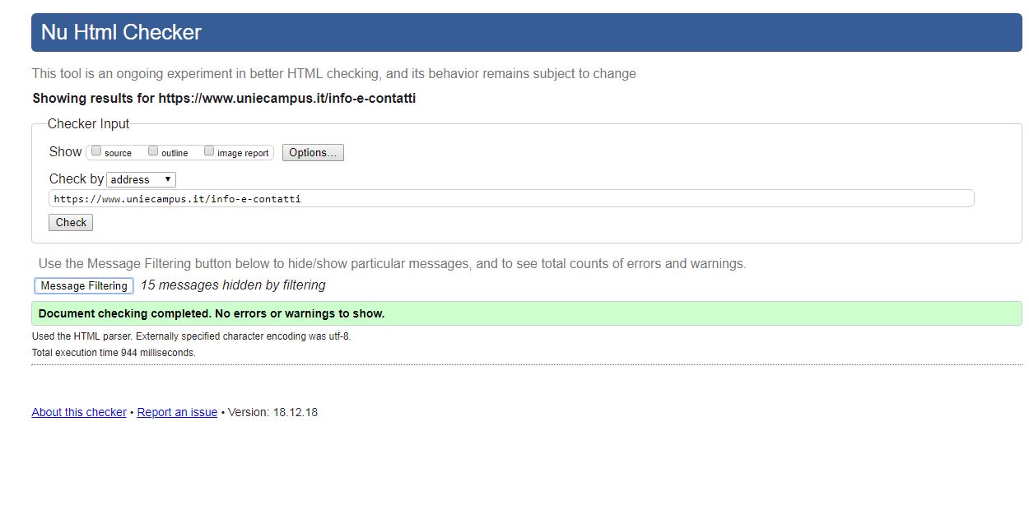Click the 'ongoing experiment' description text
Image resolution: width=1029 pixels, height=505 pixels.
(333, 74)
